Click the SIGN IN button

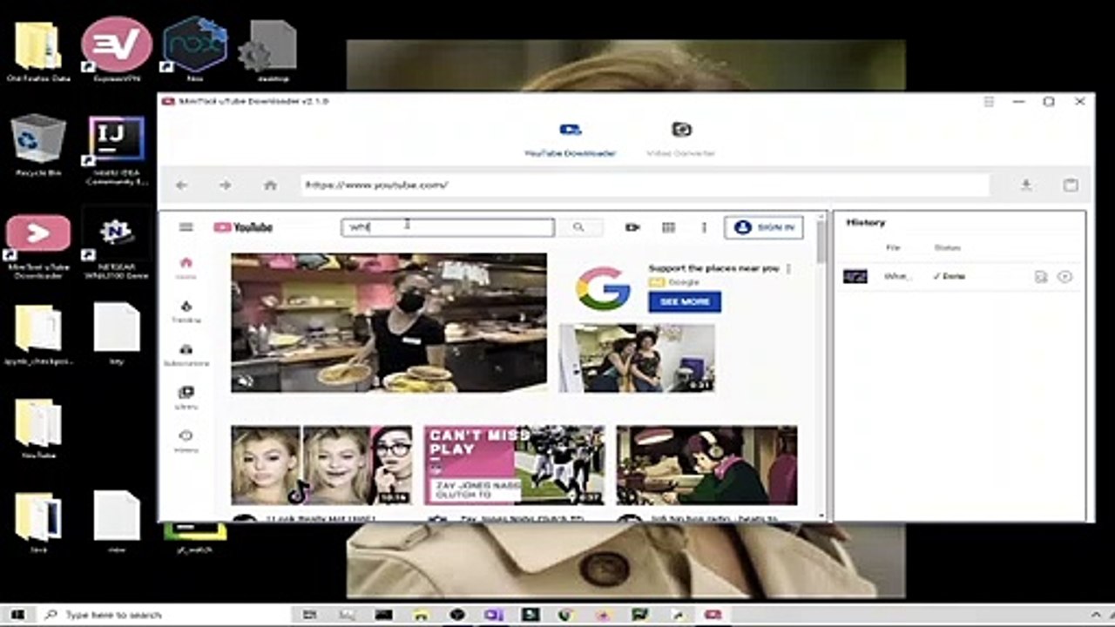[764, 227]
